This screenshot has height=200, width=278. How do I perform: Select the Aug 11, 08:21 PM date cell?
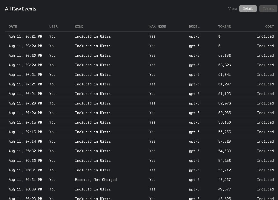(x=25, y=36)
